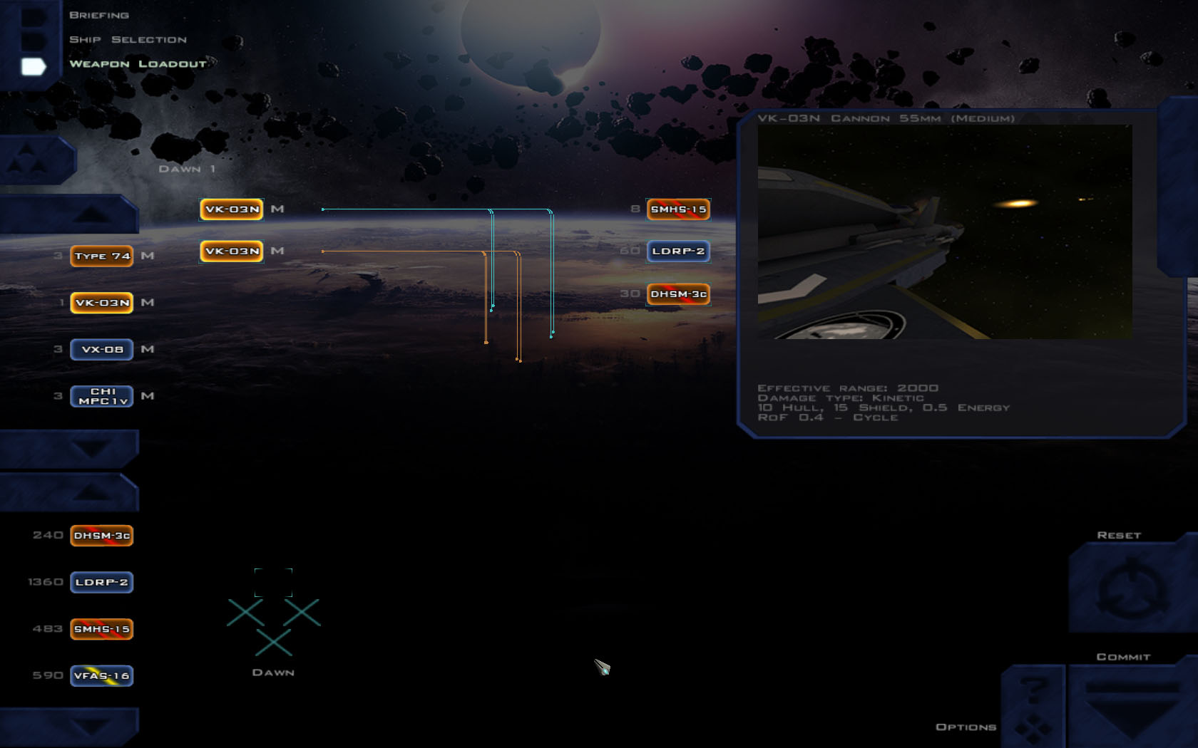This screenshot has width=1198, height=748.
Task: Click the Effective Range: 2000 text
Action: (x=848, y=388)
